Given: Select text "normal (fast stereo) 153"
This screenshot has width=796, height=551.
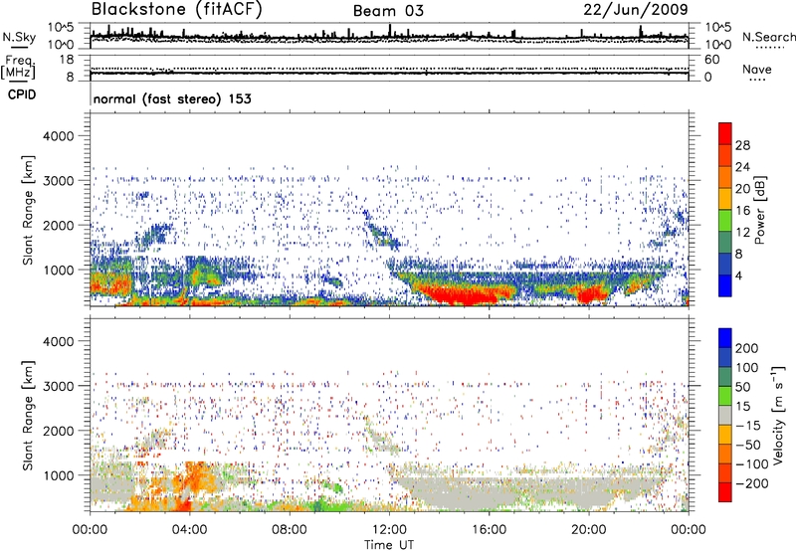Looking at the screenshot, I should tap(172, 98).
